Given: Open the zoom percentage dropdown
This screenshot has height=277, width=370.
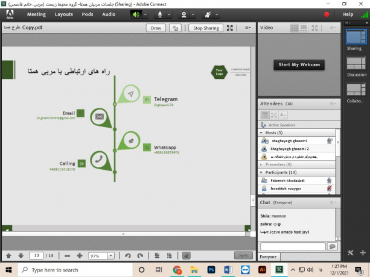Looking at the screenshot, I should [x=110, y=256].
